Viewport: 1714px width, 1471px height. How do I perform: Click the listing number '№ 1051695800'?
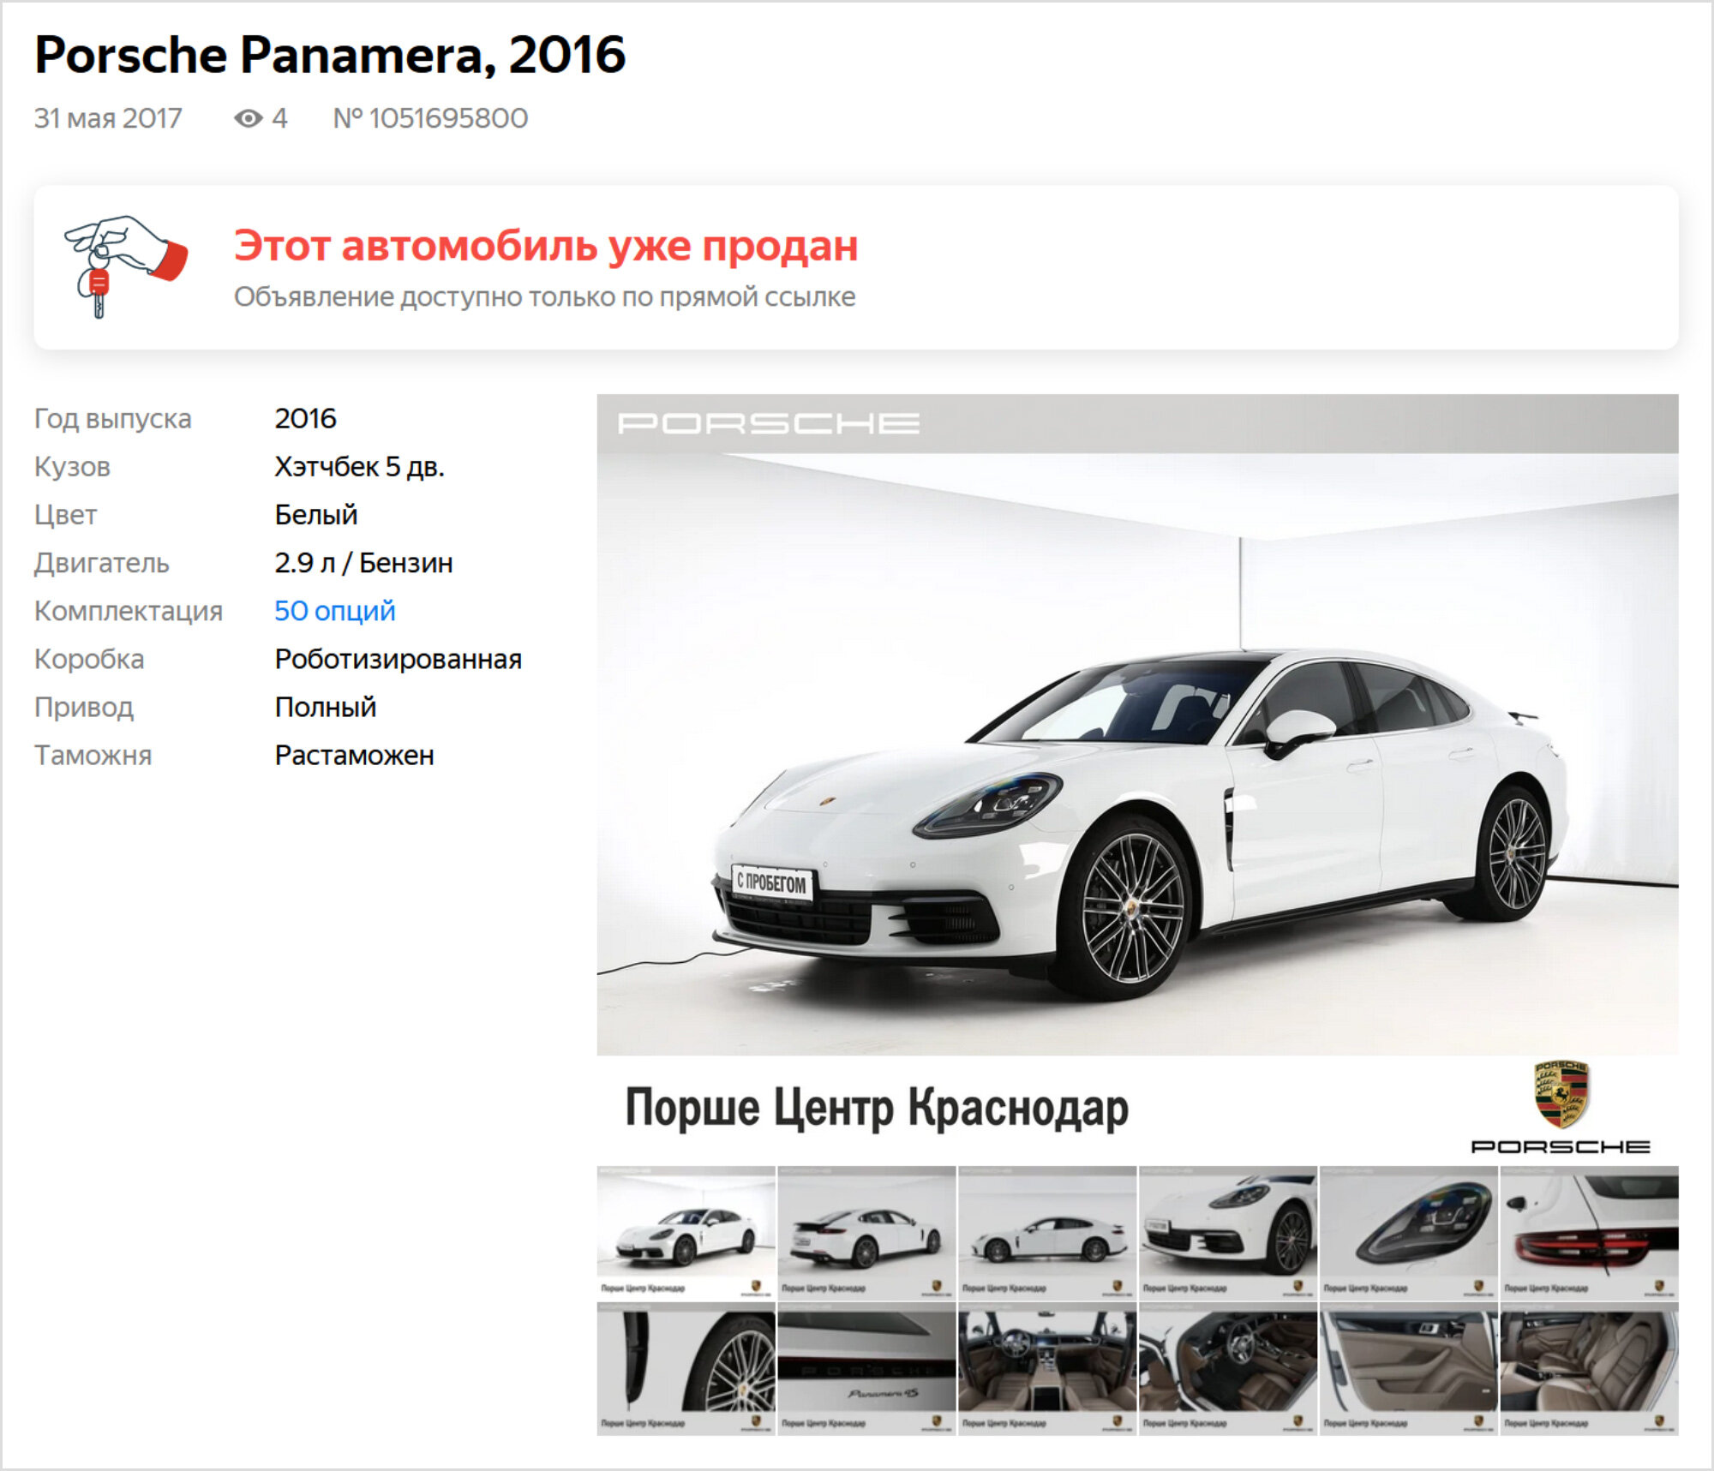[x=430, y=118]
